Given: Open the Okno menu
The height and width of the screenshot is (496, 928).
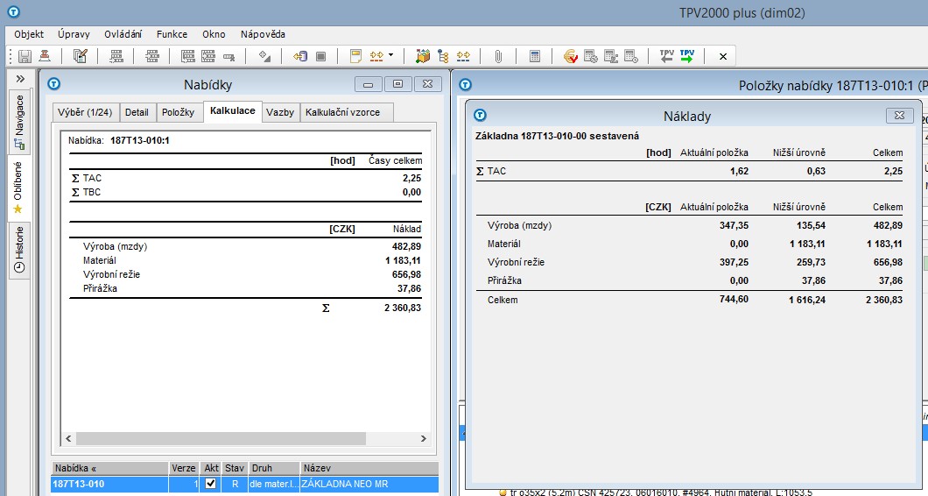Looking at the screenshot, I should (x=214, y=34).
